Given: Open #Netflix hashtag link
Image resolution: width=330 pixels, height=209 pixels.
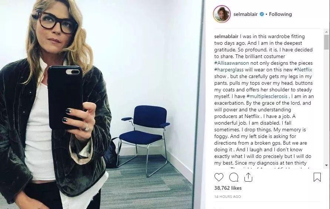Looking at the screenshot, I should click(x=303, y=70).
